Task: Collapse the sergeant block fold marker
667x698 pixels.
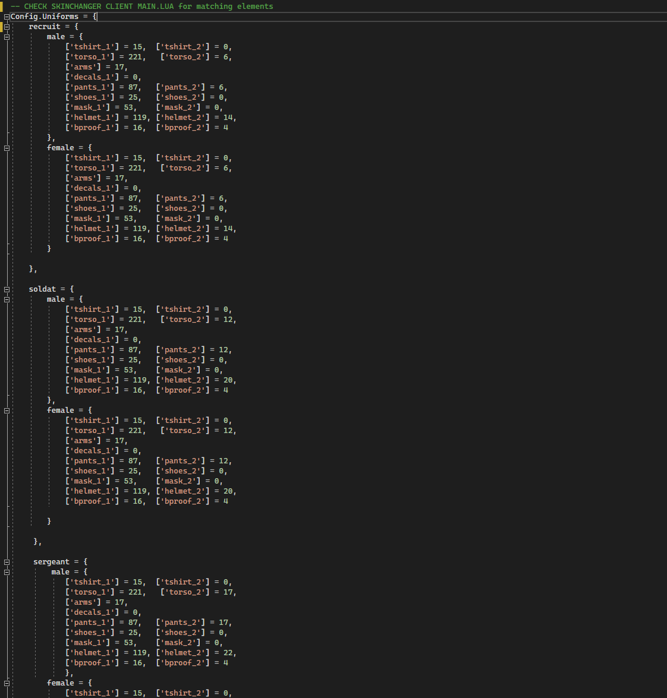Action: [7, 562]
